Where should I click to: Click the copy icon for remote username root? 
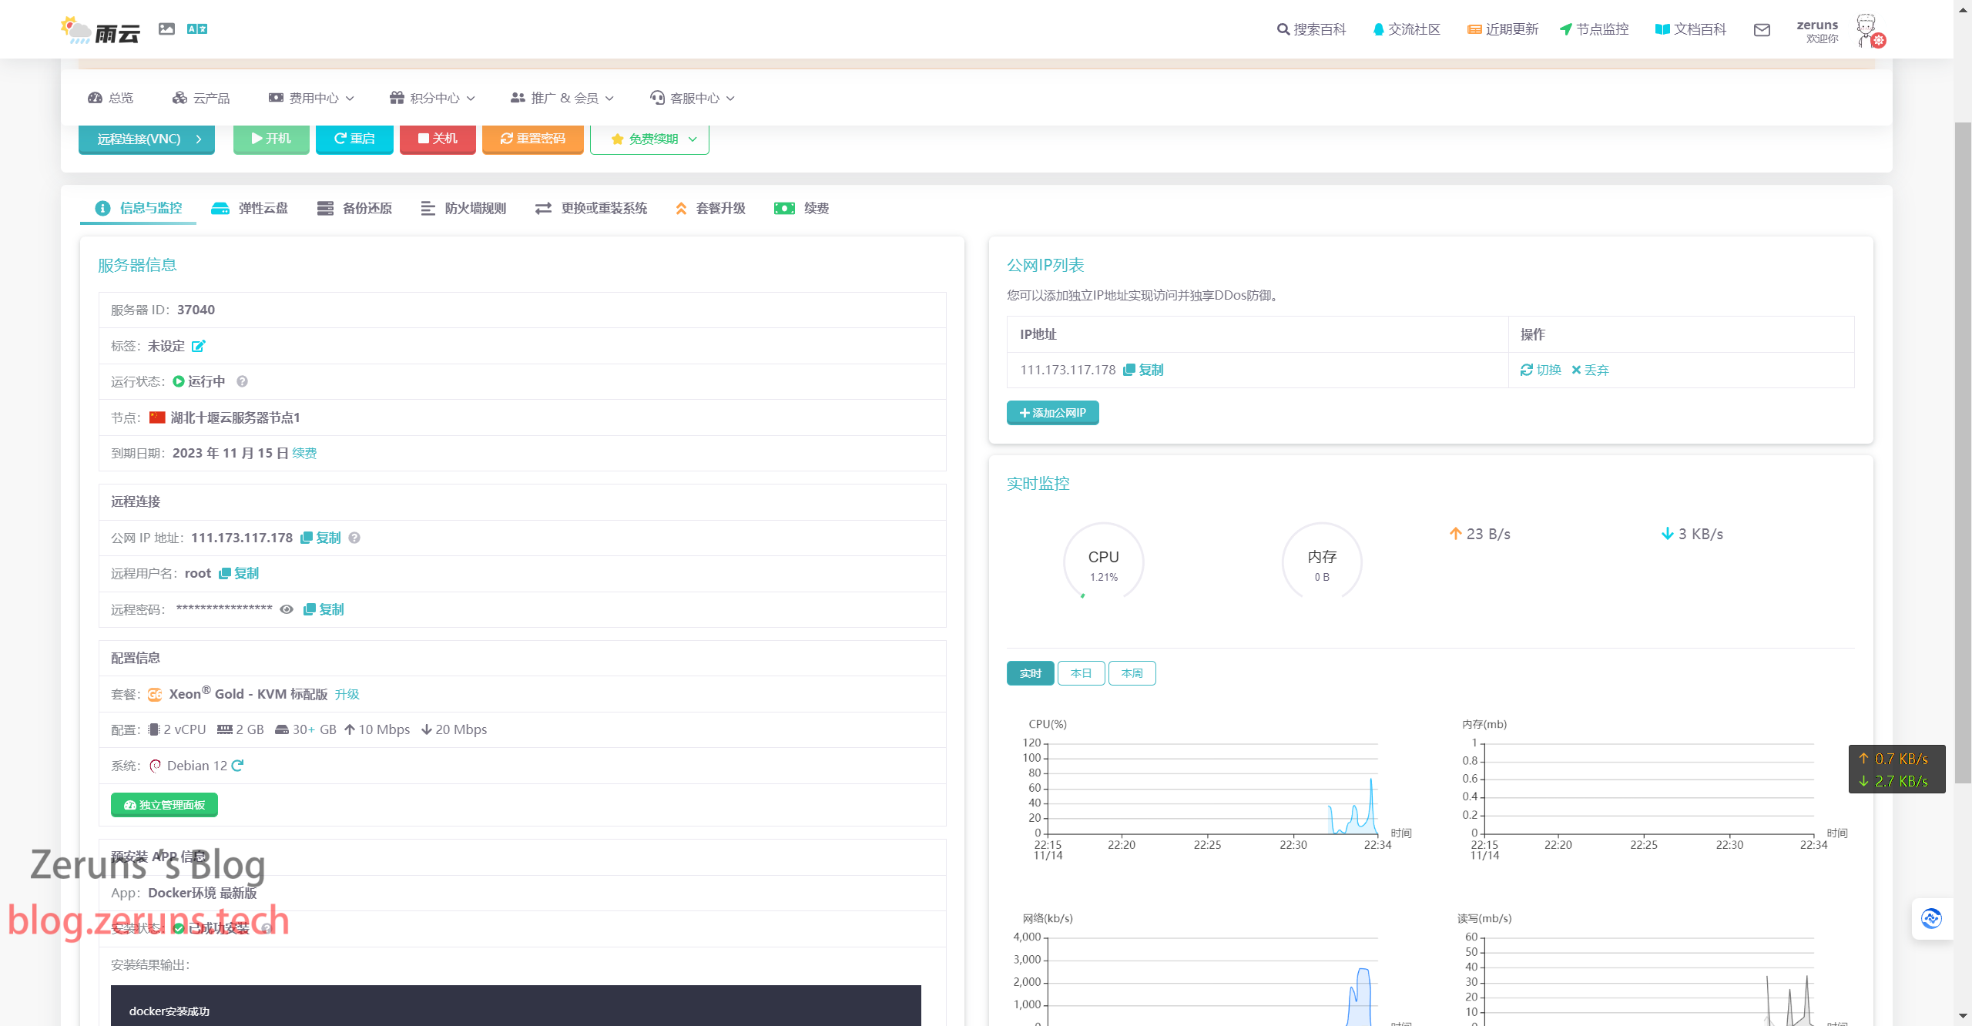click(225, 573)
